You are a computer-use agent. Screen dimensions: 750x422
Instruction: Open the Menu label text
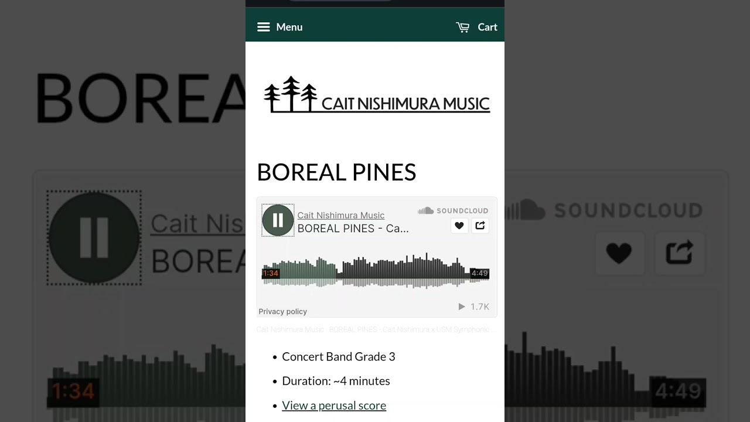[x=289, y=27]
